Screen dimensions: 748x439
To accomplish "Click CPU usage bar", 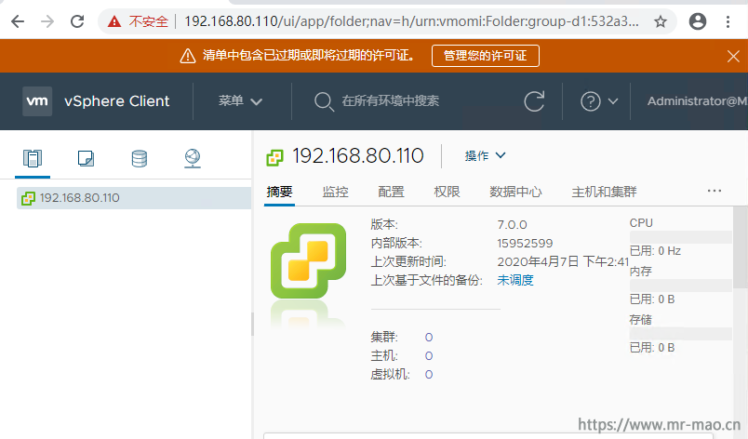I will (681, 237).
